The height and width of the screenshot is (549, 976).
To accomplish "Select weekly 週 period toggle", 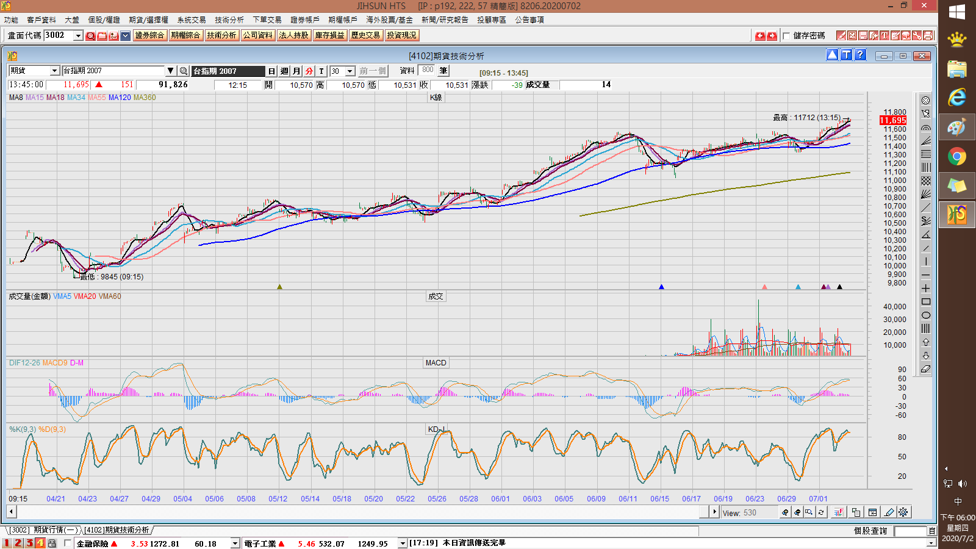I will tap(284, 71).
